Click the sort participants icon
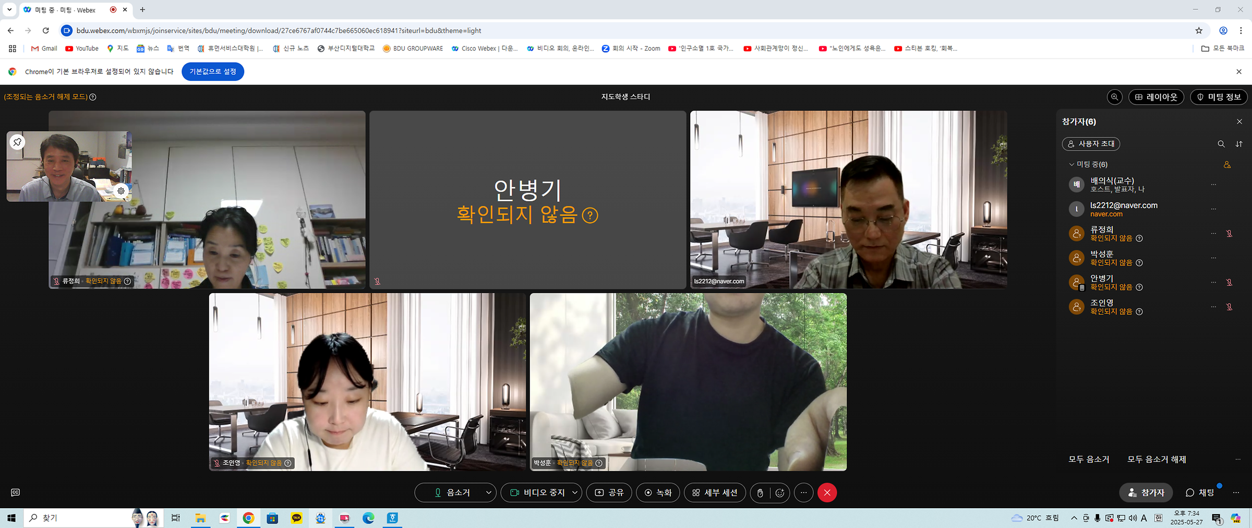 tap(1239, 144)
